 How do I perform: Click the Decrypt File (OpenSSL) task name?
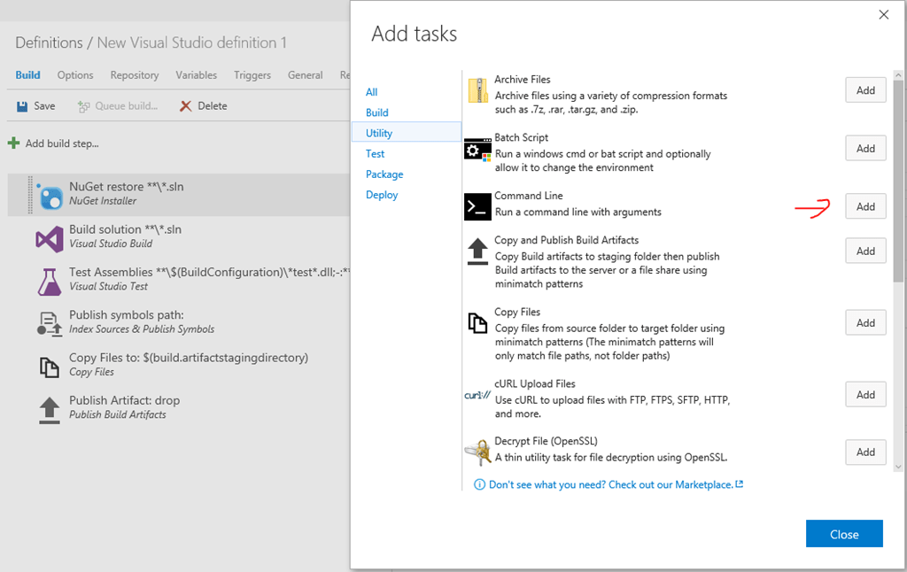click(x=546, y=441)
